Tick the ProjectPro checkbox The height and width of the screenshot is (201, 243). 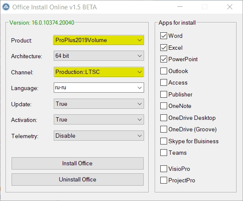[164, 180]
